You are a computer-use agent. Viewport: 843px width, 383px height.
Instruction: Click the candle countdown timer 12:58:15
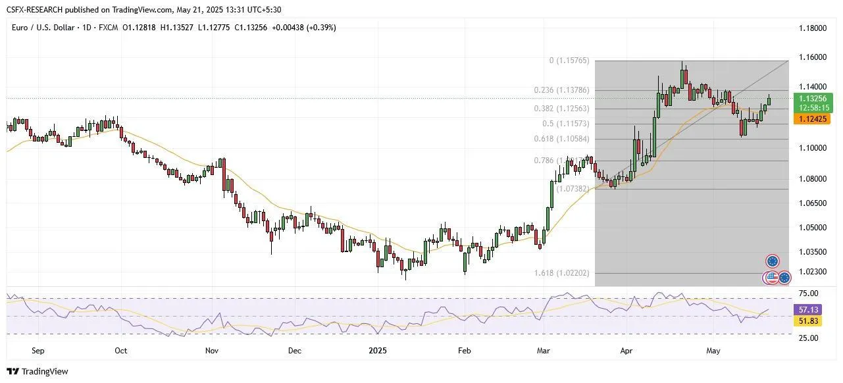pyautogui.click(x=815, y=107)
